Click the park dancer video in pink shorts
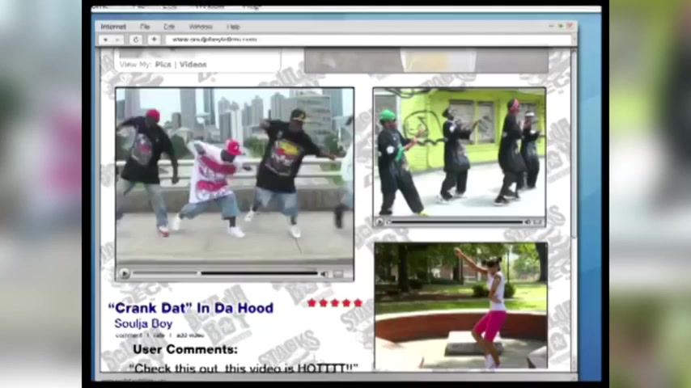The height and width of the screenshot is (388, 691). click(x=461, y=306)
